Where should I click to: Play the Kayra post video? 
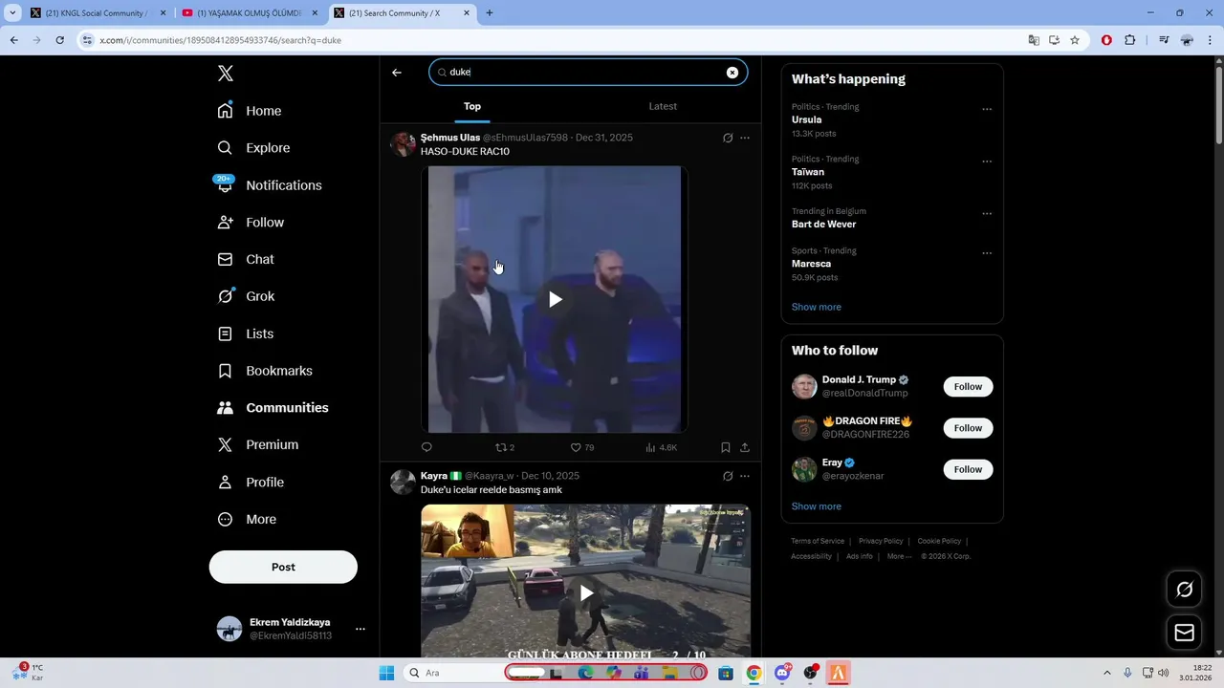point(586,593)
